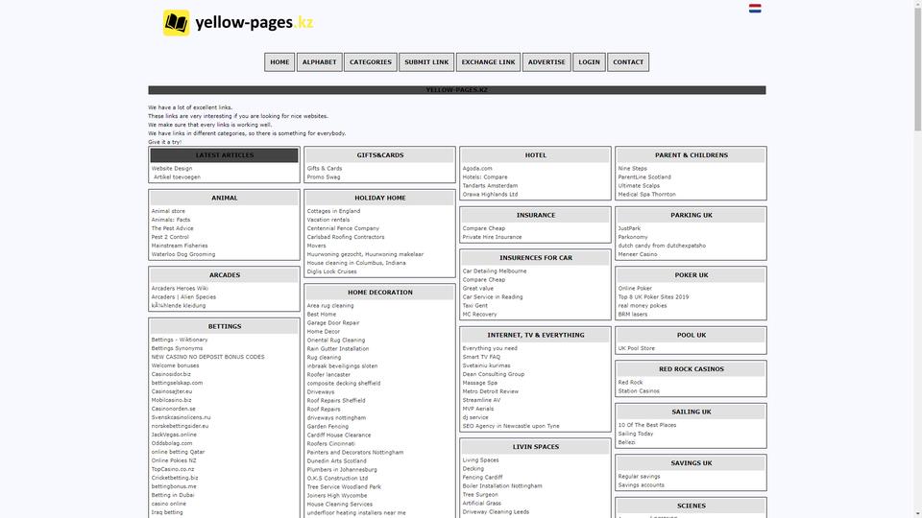Click the POKER UK category header

(691, 275)
